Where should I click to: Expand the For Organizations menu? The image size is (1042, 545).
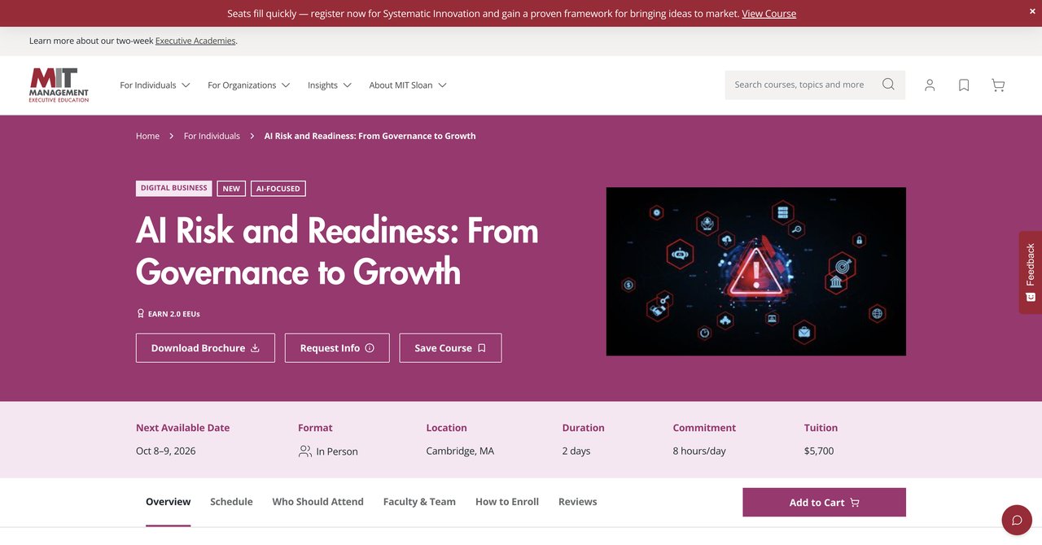tap(248, 85)
